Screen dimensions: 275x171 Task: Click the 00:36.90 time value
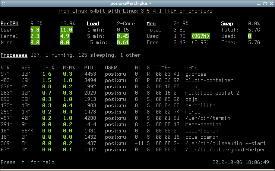click(167, 80)
